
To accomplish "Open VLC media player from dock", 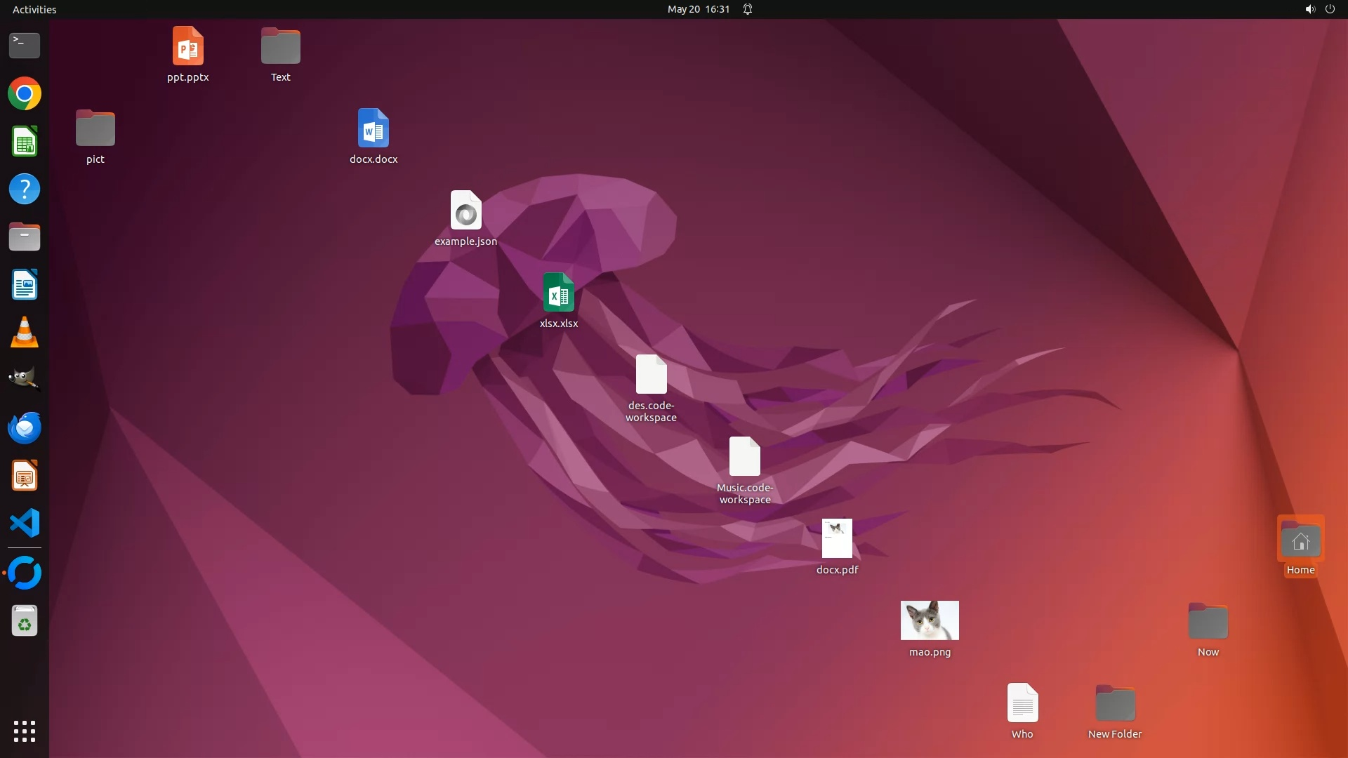I will pyautogui.click(x=25, y=333).
